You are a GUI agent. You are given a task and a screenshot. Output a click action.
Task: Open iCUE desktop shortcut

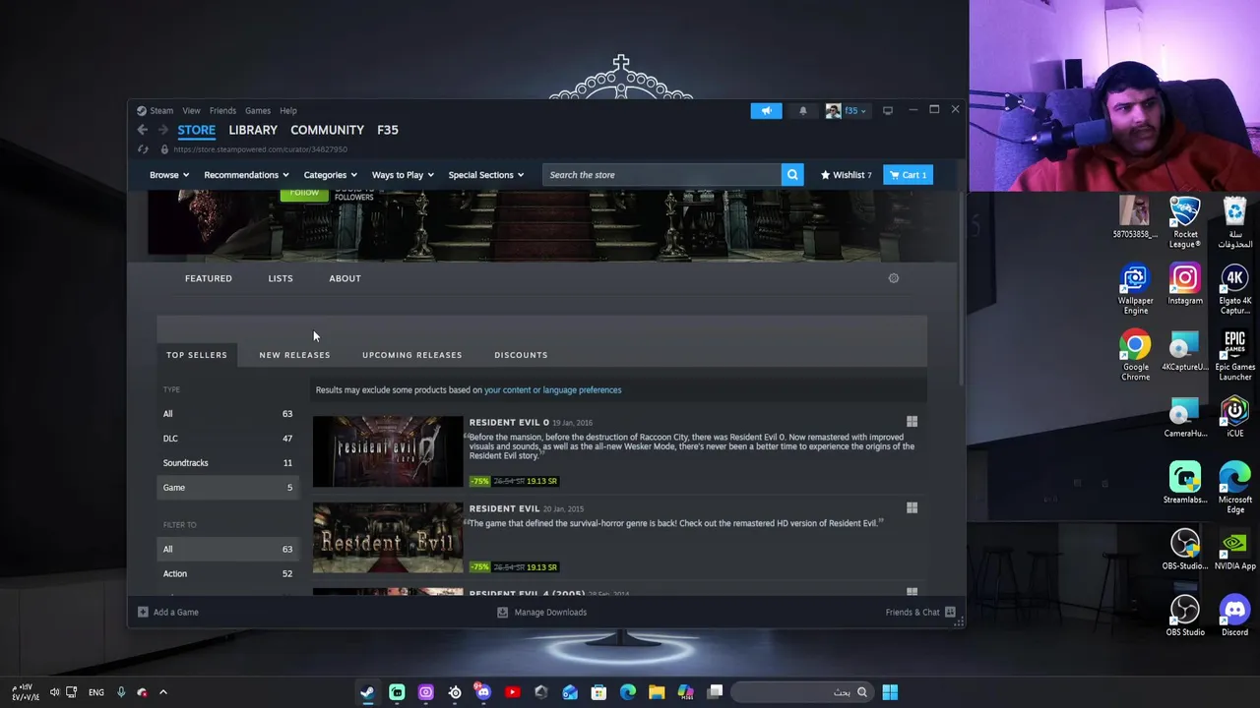[1234, 417]
